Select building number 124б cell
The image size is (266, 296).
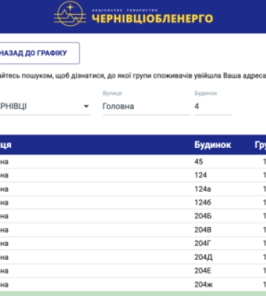202,203
